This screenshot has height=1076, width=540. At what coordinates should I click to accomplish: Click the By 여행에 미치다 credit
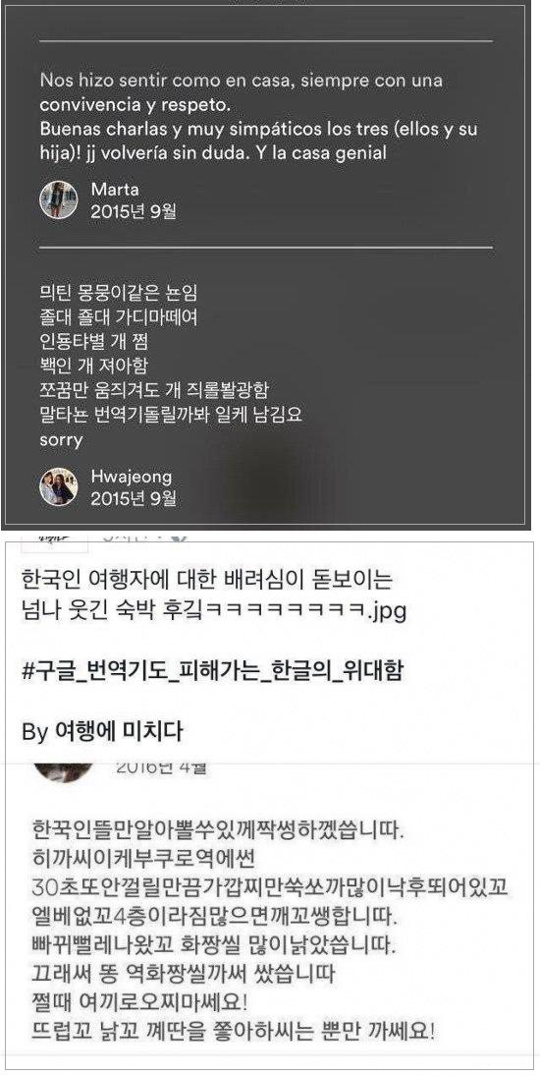click(x=102, y=731)
